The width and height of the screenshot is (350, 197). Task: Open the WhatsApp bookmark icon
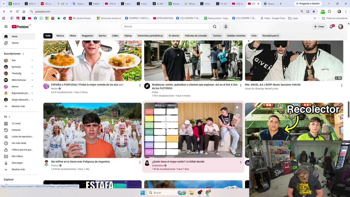click(41, 18)
